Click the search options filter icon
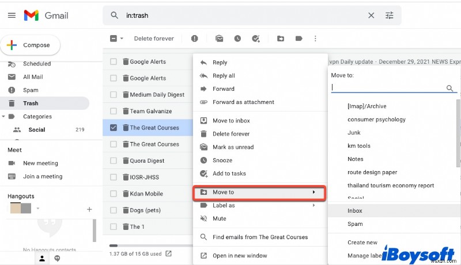The height and width of the screenshot is (265, 461). [390, 16]
